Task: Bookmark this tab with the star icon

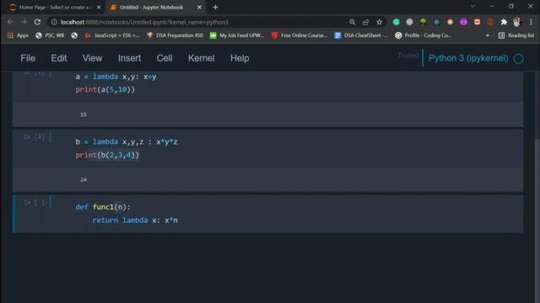Action: click(379, 22)
